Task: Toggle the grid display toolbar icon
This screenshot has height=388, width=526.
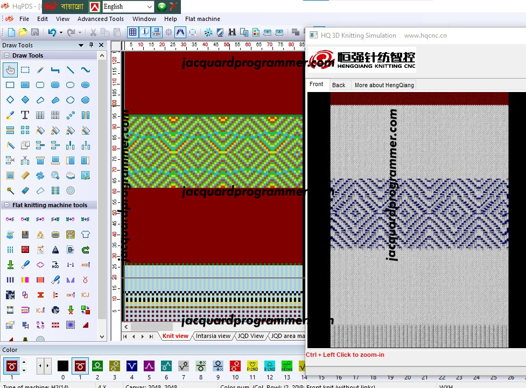Action: (x=133, y=32)
